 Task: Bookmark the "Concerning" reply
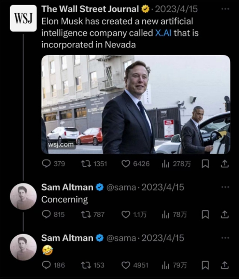point(205,214)
